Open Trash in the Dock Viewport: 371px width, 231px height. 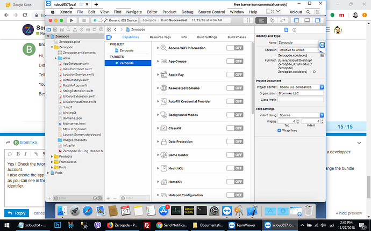(309, 211)
